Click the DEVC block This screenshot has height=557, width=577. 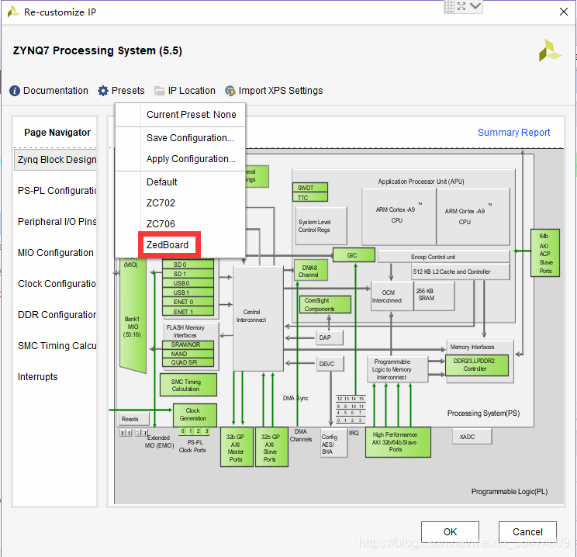click(x=330, y=363)
